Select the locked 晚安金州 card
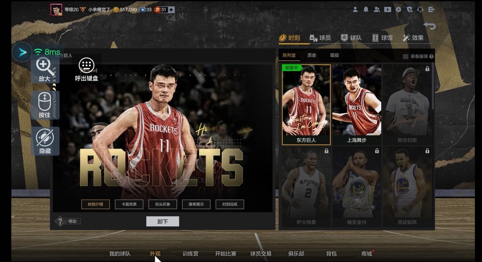The width and height of the screenshot is (482, 262). [x=357, y=187]
